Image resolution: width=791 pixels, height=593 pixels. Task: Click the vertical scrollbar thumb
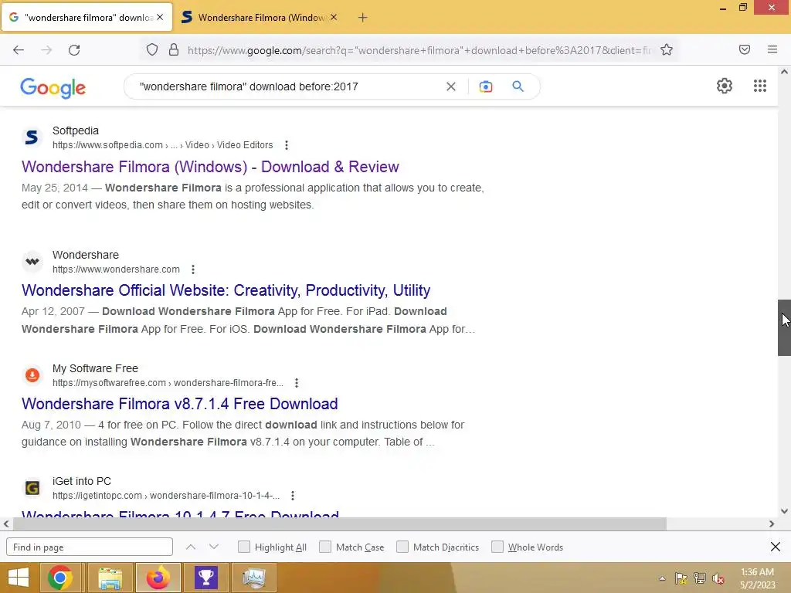coord(784,327)
